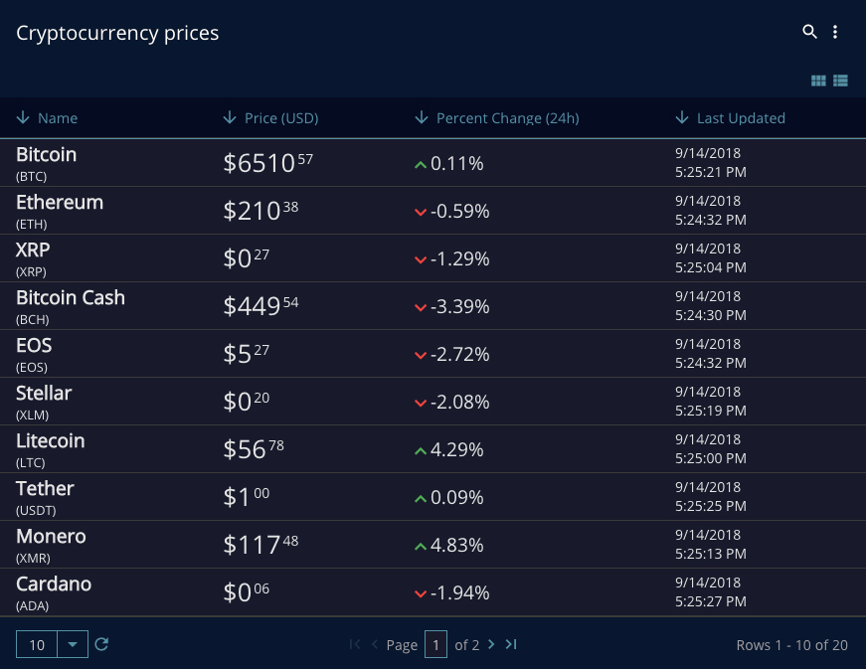Click the page number input field

point(435,644)
